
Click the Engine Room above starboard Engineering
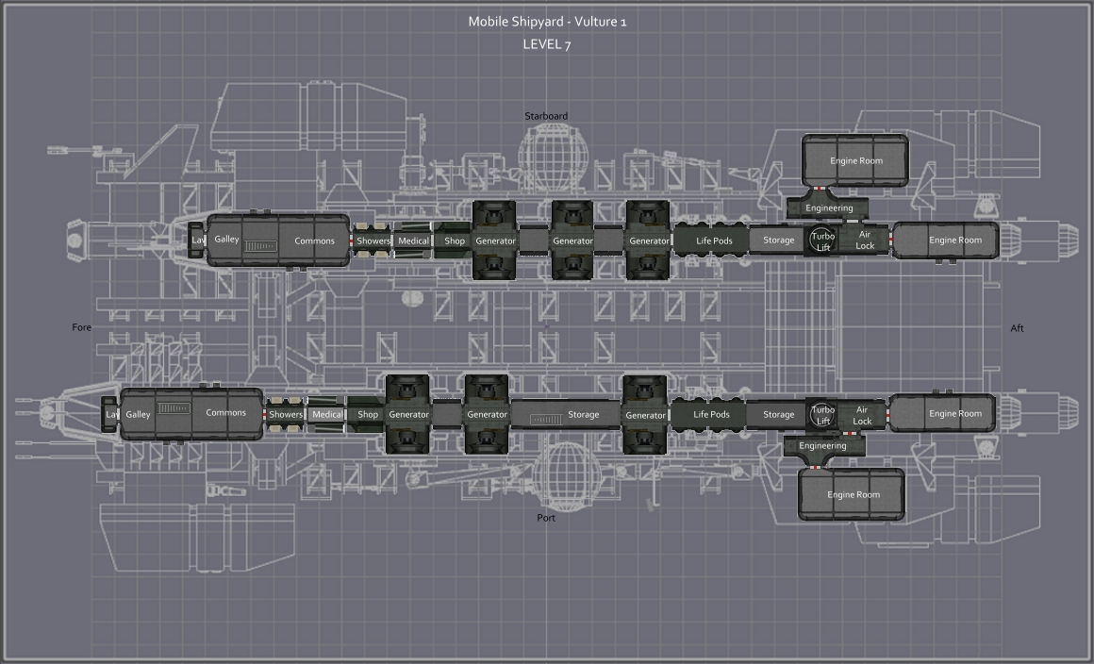[855, 161]
